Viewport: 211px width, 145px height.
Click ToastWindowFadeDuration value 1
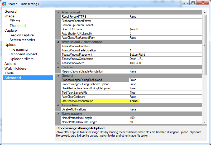166,50
